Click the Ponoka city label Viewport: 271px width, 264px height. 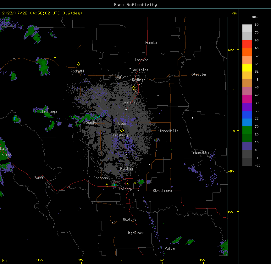tap(151, 43)
